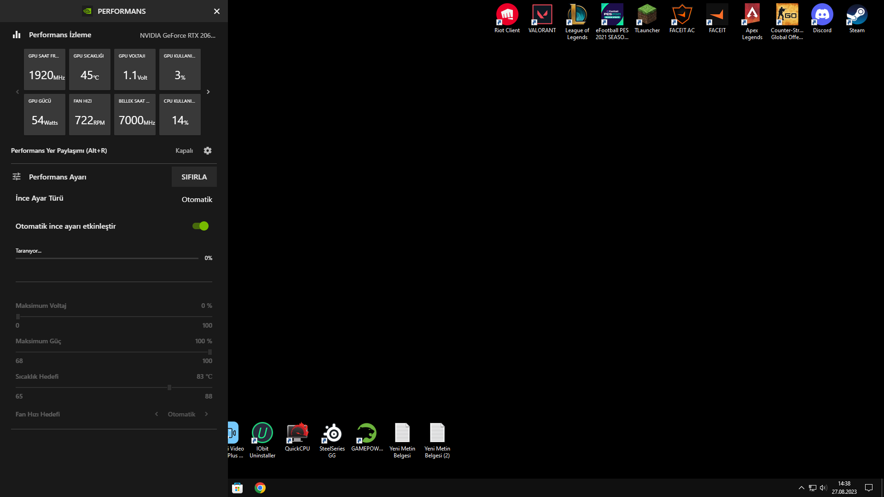Viewport: 884px width, 497px height.
Task: Disable Otomatik ince ayarı etkinleştir toggle
Action: (201, 226)
